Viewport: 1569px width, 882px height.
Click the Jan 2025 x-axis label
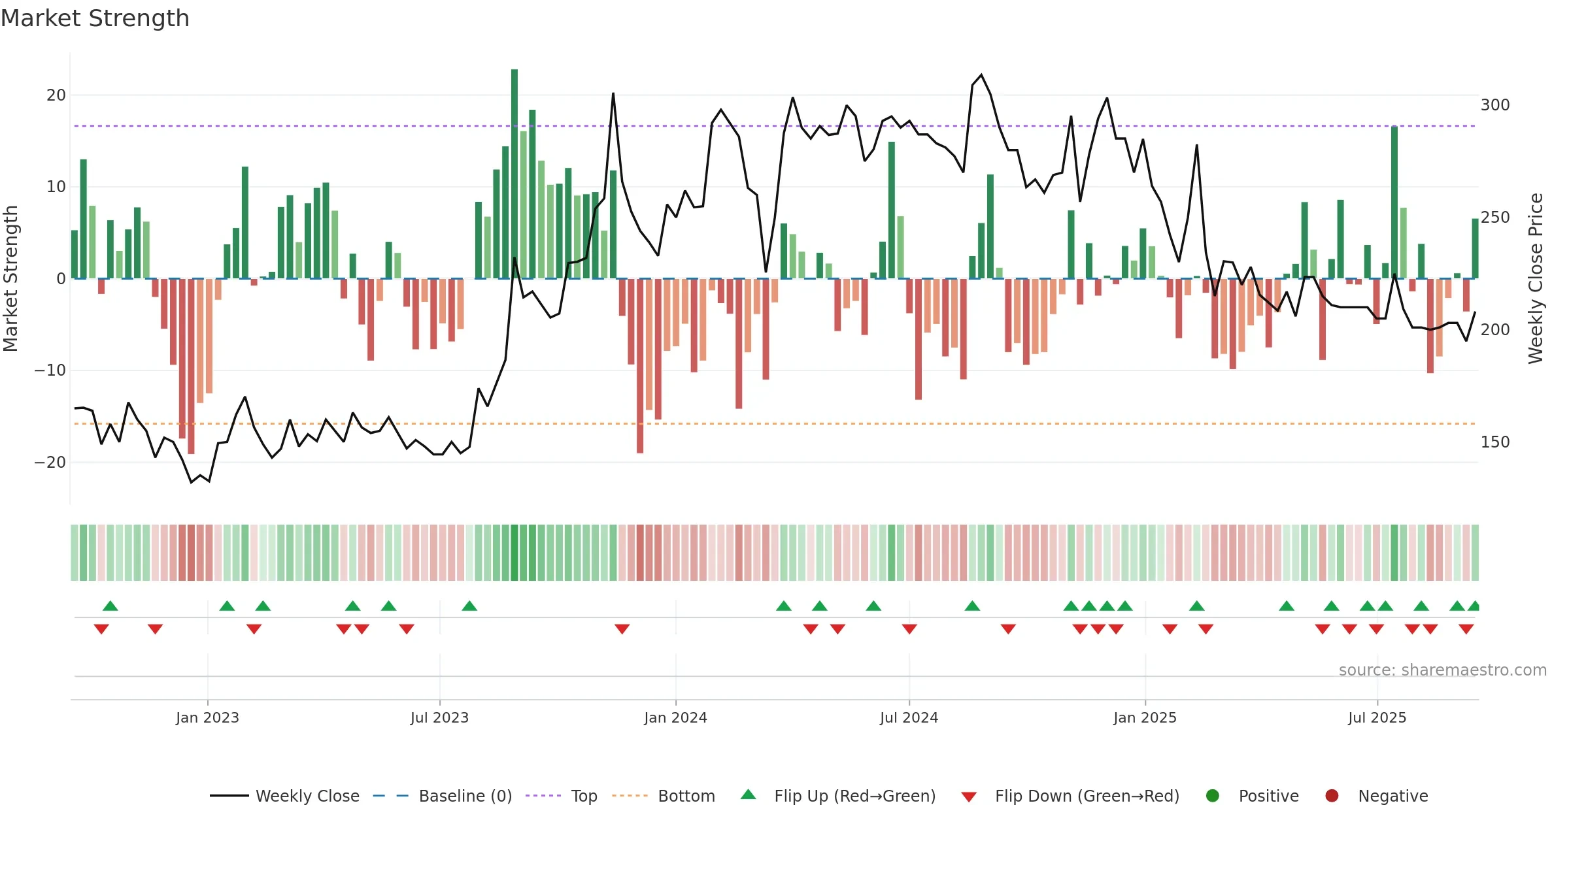pyautogui.click(x=1145, y=717)
